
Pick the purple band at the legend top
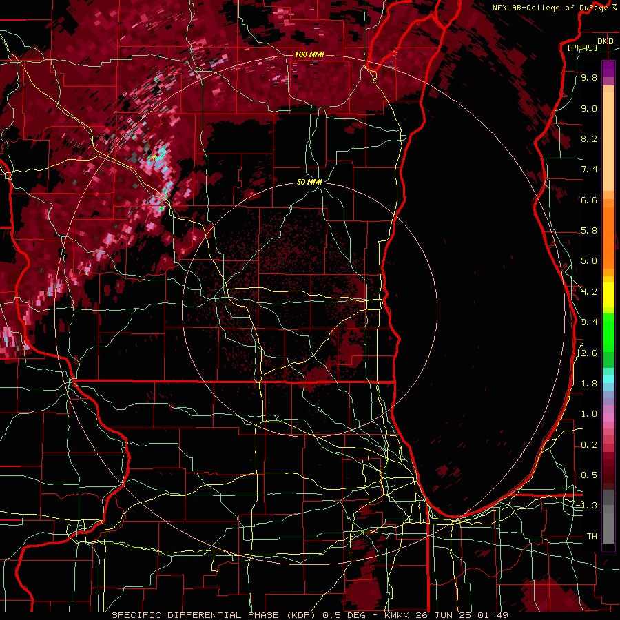coord(608,69)
